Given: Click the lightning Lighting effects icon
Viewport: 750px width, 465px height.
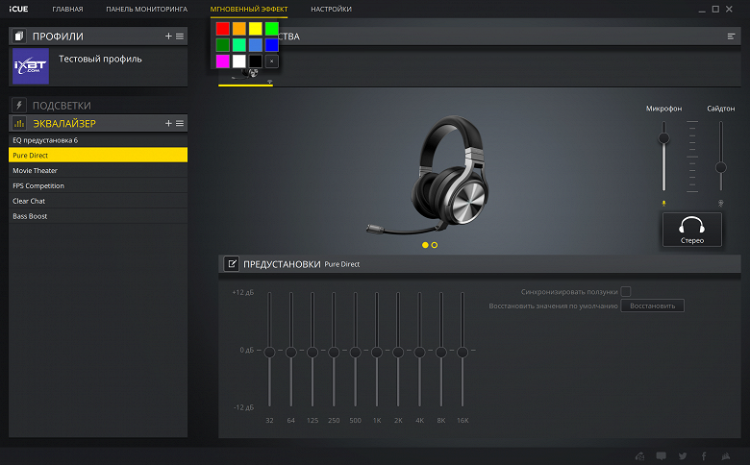Looking at the screenshot, I should point(19,105).
